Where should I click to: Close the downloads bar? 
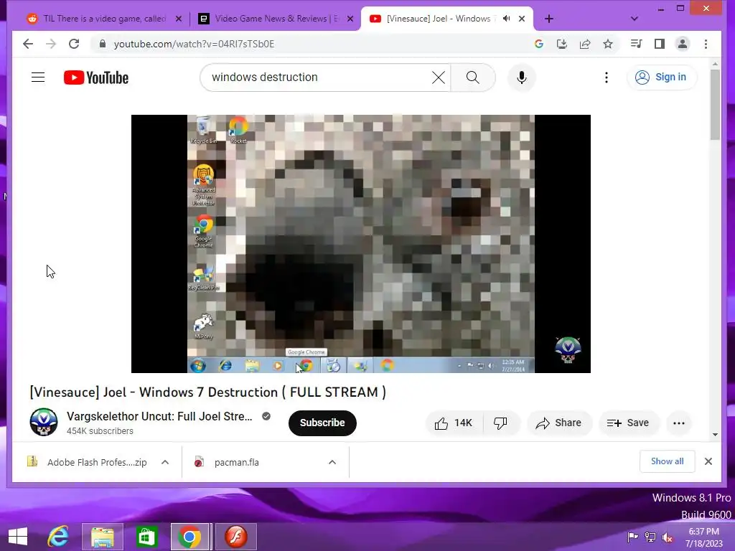708,461
